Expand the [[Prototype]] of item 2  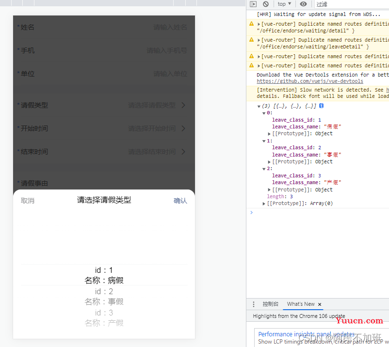269,190
